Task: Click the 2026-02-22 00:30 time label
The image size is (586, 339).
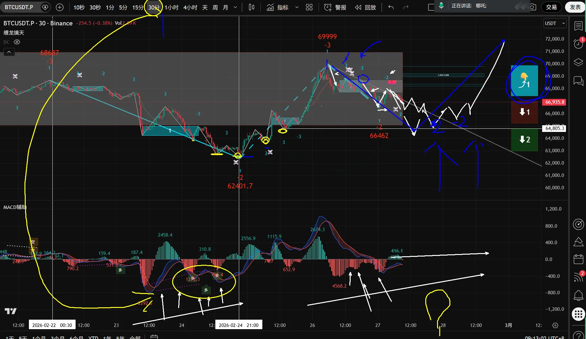Action: point(52,325)
